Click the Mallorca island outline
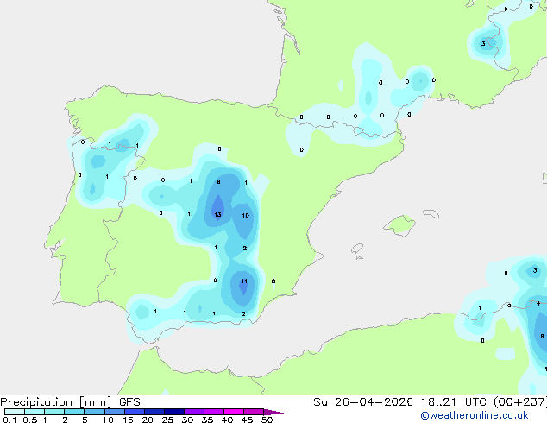Screen dimensions: 547x423 399,225
